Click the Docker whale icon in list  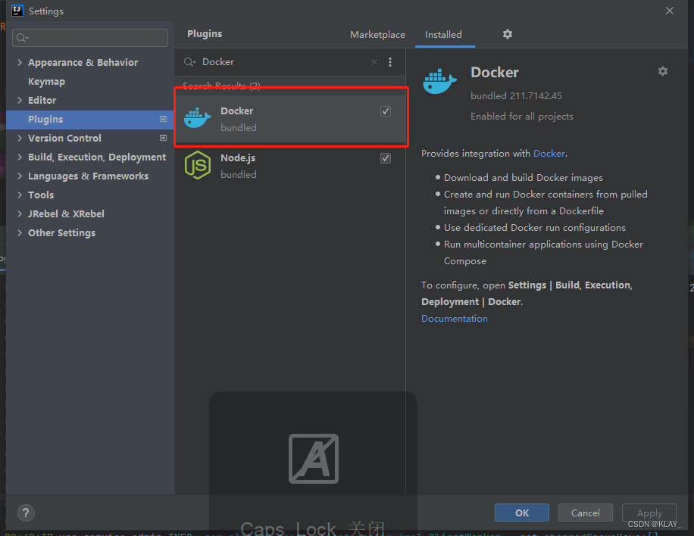[197, 117]
